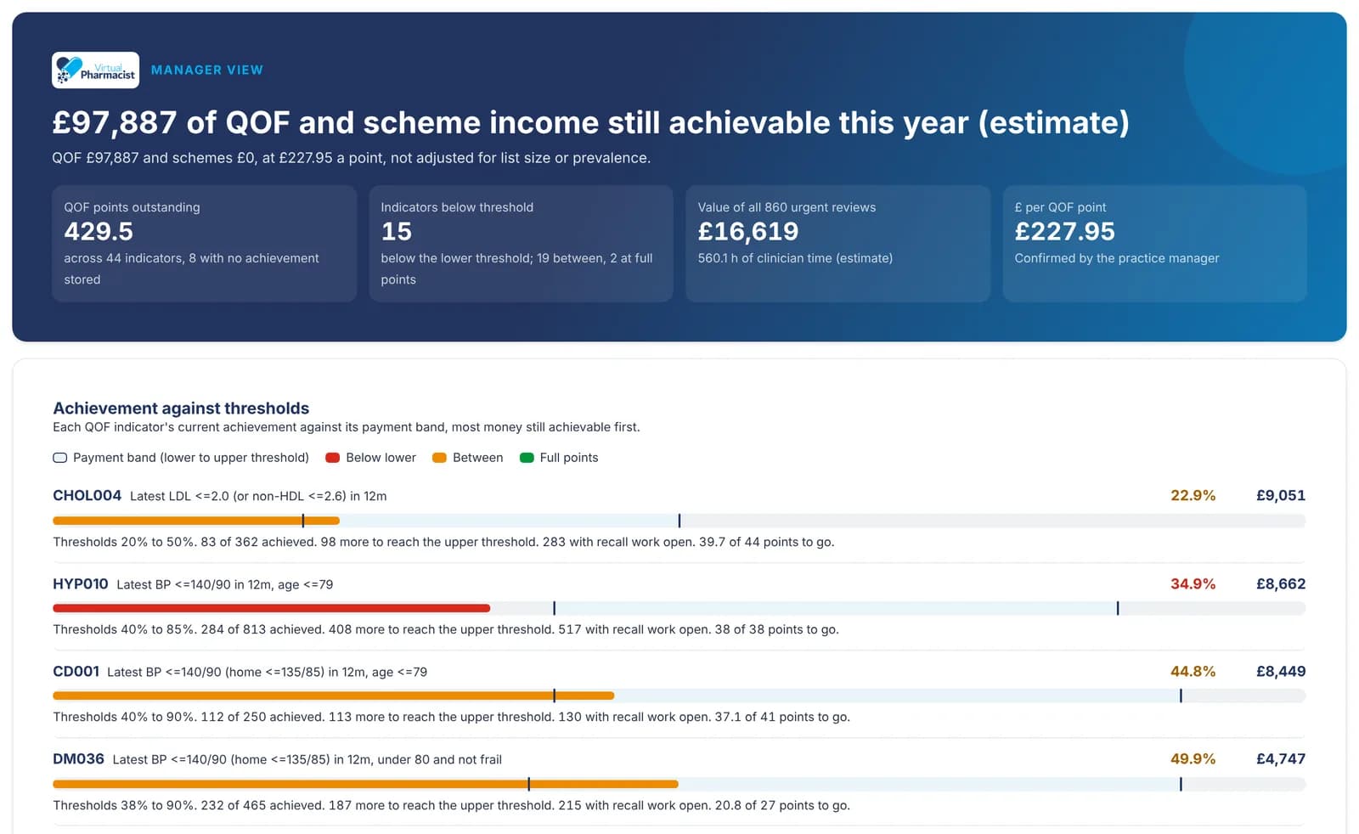Click the main headline about £97,887 income
Image resolution: width=1359 pixels, height=834 pixels.
591,122
